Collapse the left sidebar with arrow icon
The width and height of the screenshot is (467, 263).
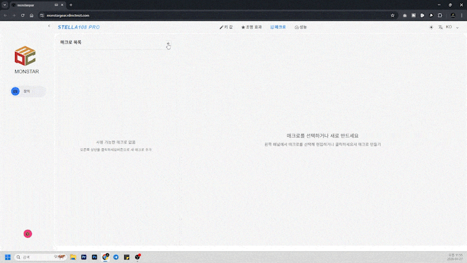[x=49, y=26]
